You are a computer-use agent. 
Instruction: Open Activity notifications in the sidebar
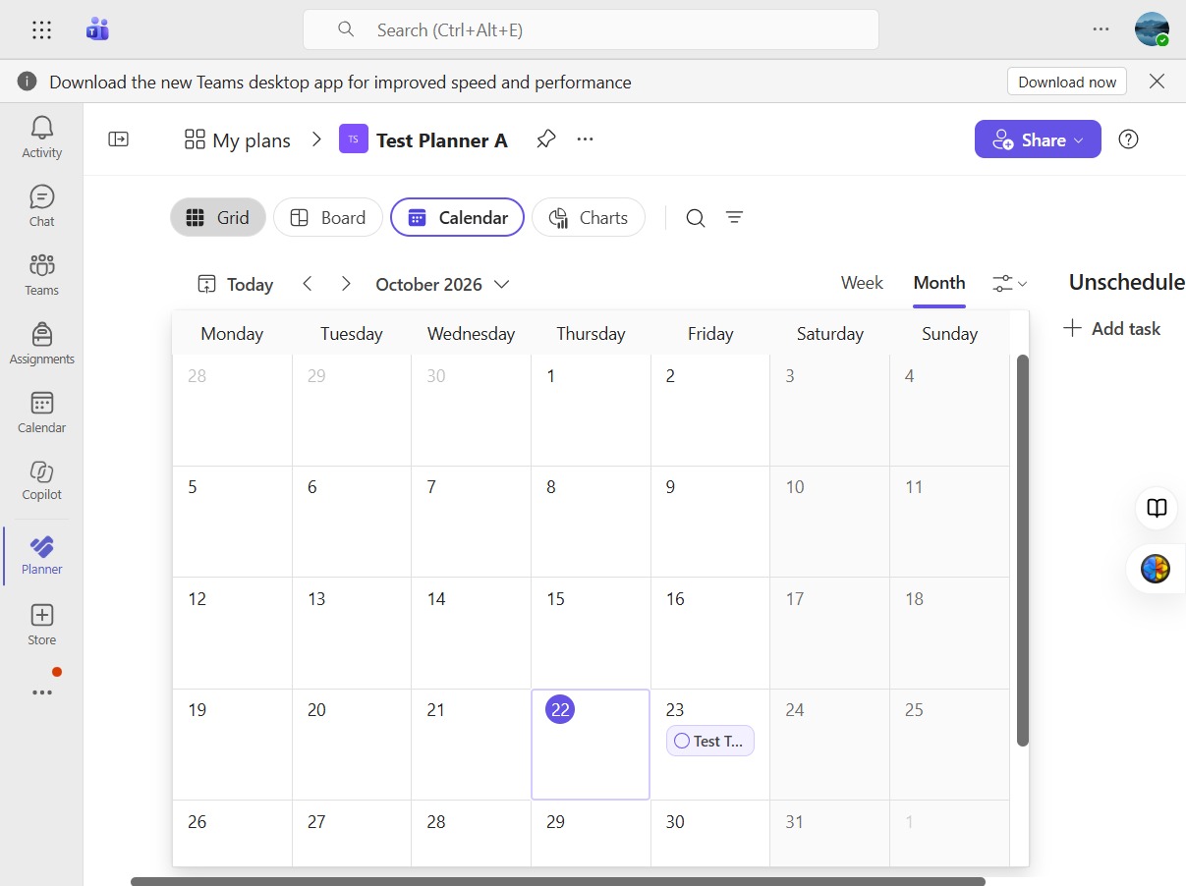[41, 137]
